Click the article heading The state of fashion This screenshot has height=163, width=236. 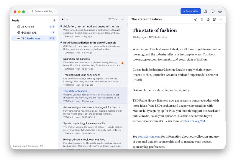pos(155,30)
